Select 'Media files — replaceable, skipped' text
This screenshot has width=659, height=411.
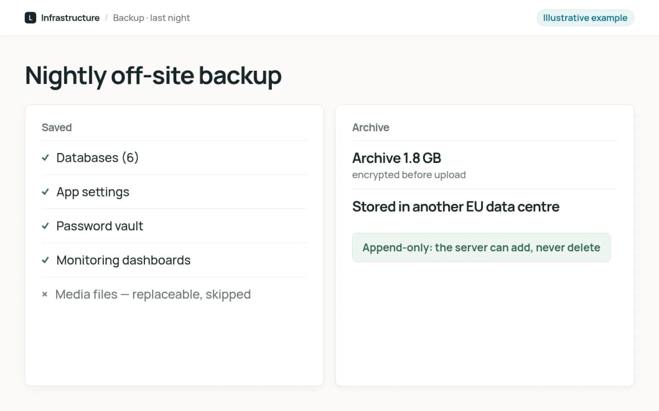(153, 295)
